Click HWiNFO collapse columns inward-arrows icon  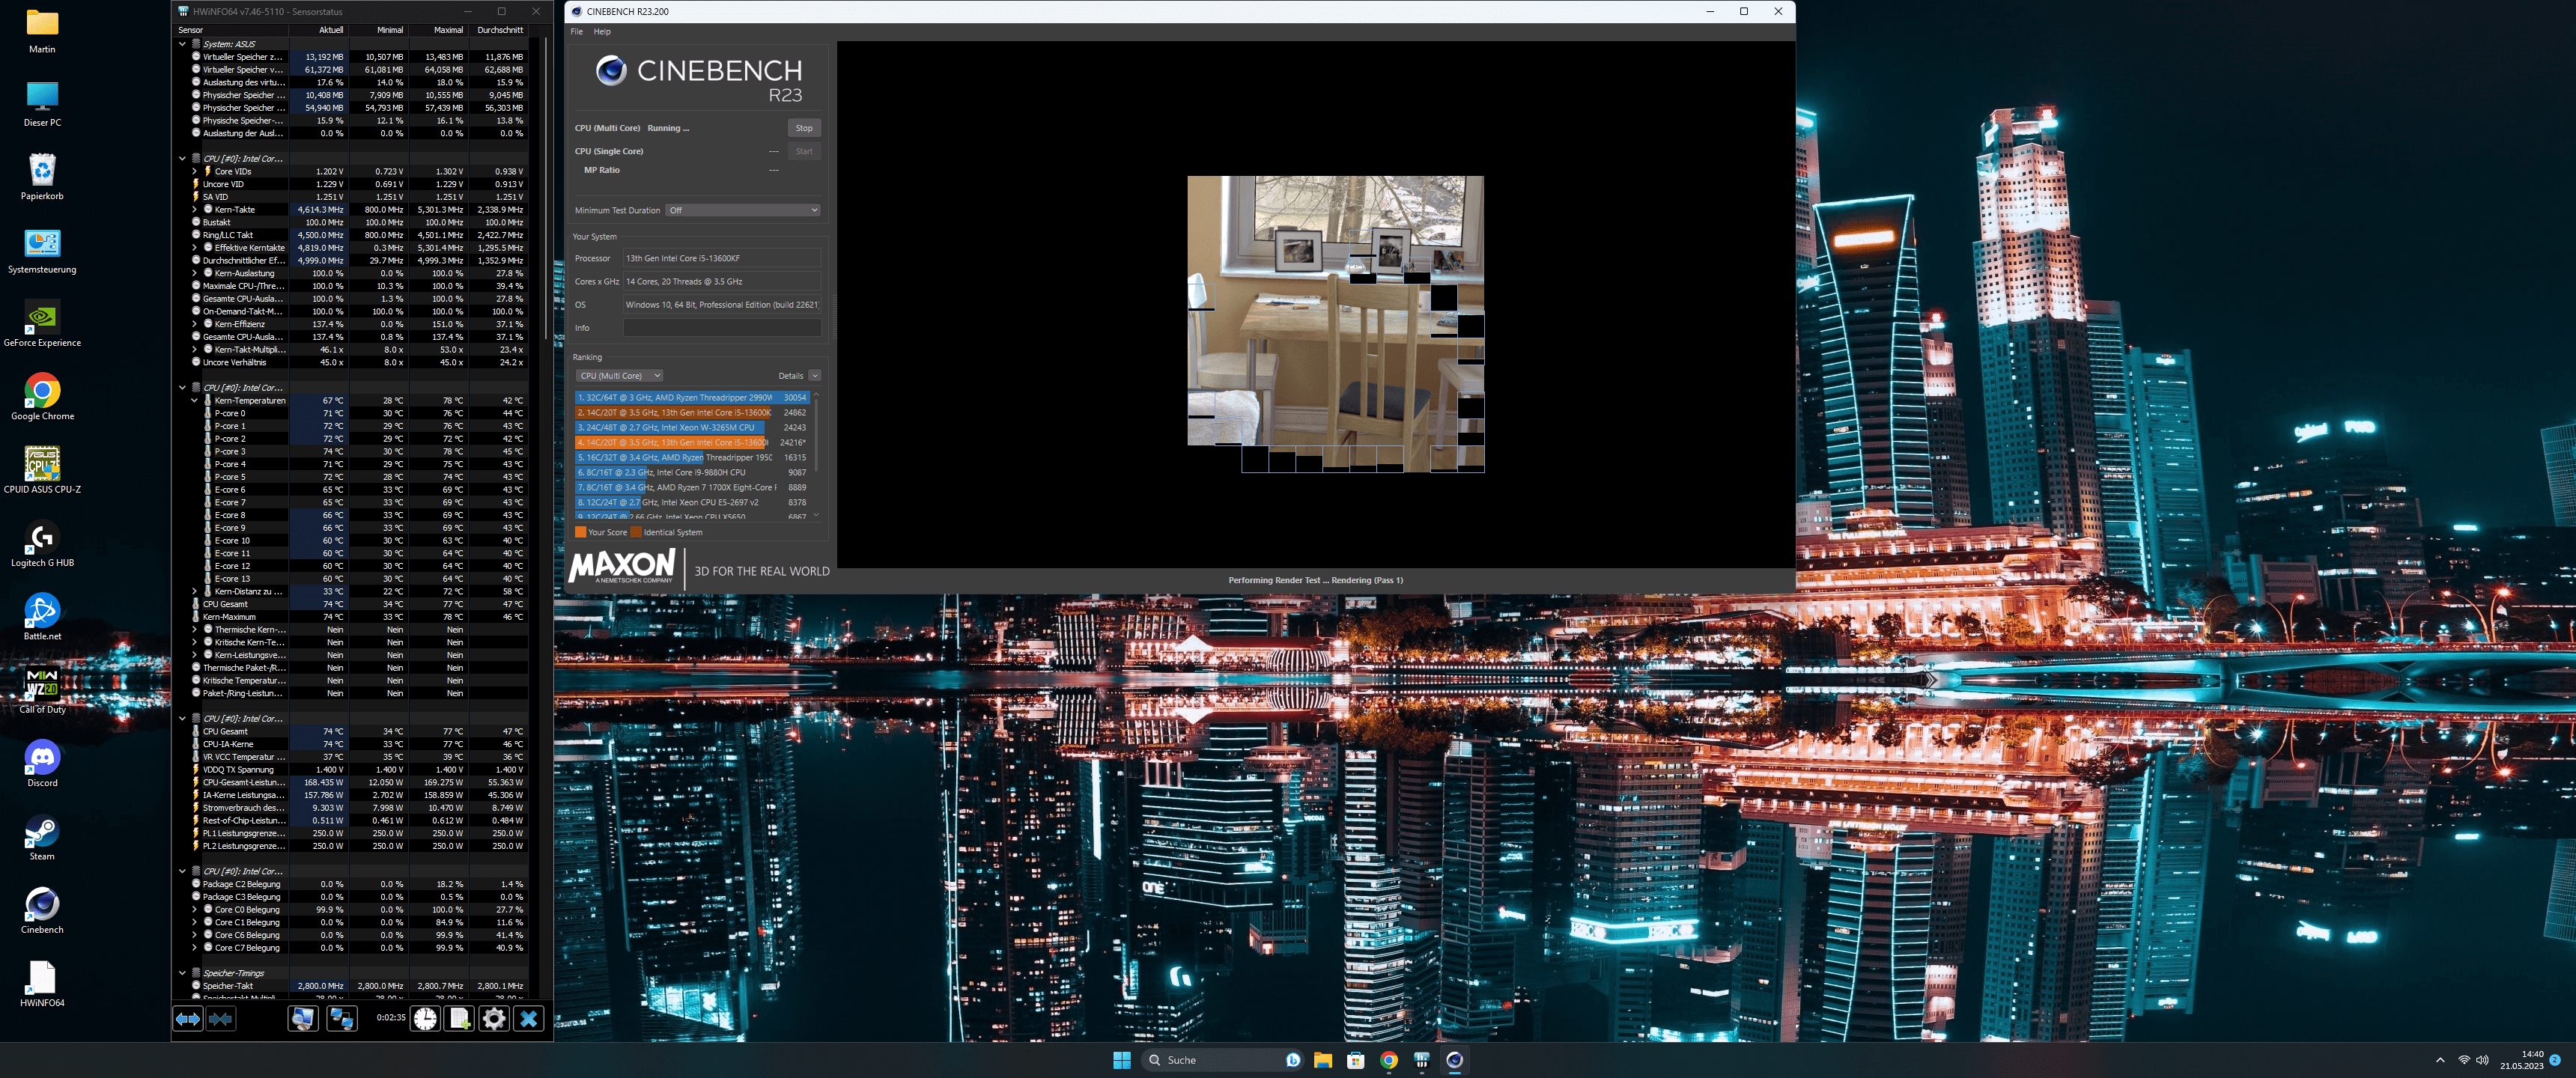pos(221,1018)
